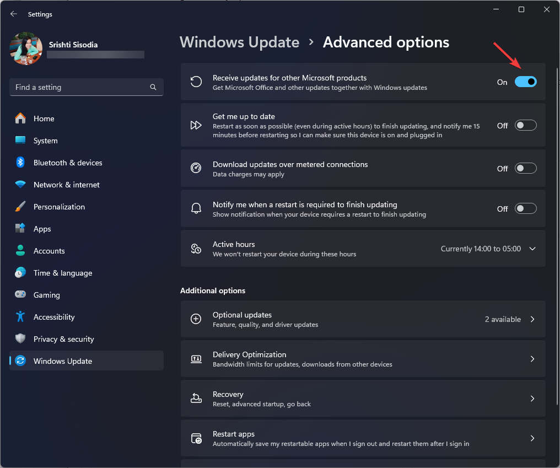Open Optional updates via its chevron

(x=532, y=319)
